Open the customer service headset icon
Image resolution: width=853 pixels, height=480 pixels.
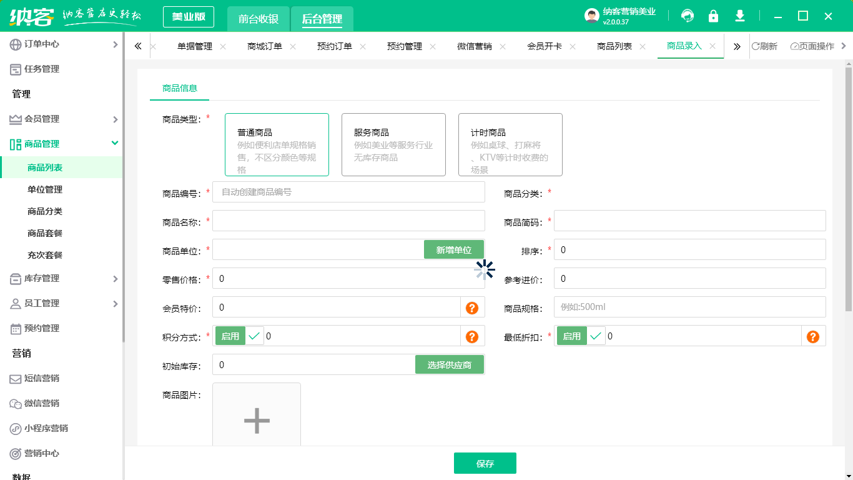click(688, 16)
